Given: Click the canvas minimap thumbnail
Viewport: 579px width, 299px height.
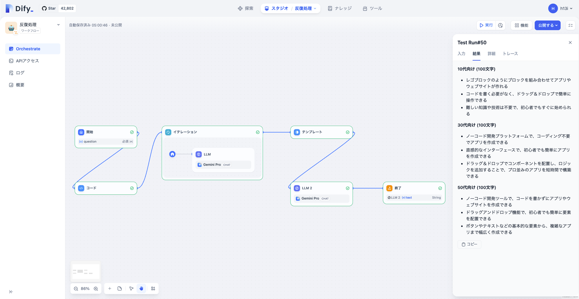Looking at the screenshot, I should coord(86,271).
